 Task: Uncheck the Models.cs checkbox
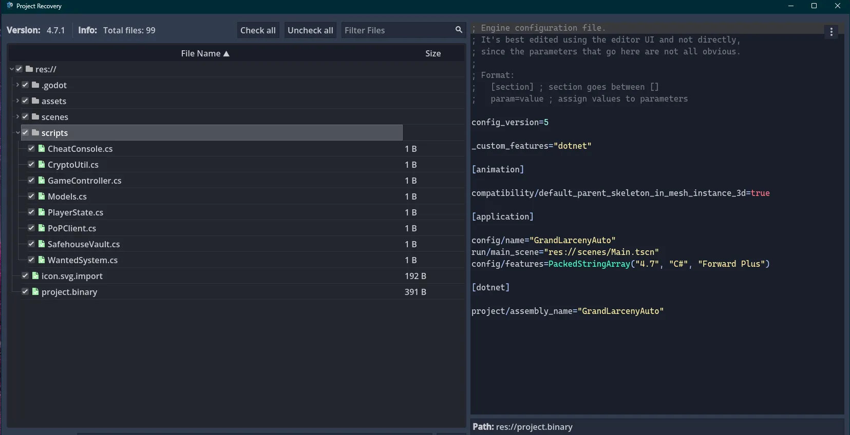click(x=31, y=196)
